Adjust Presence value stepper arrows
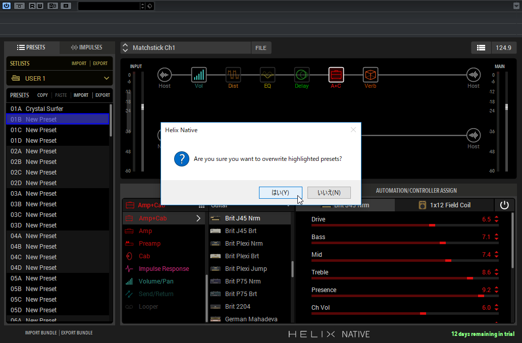Viewport: 522px width, 343px height. tap(496, 290)
